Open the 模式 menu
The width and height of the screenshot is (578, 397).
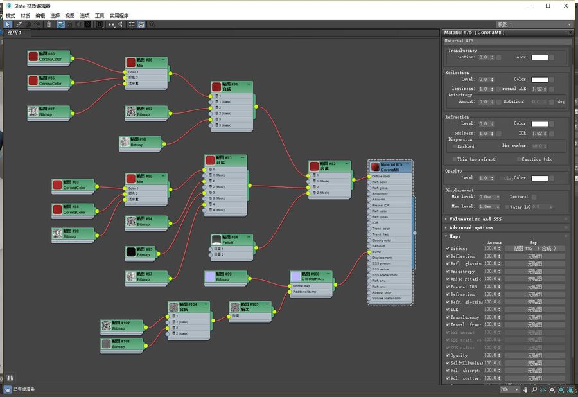click(x=11, y=16)
